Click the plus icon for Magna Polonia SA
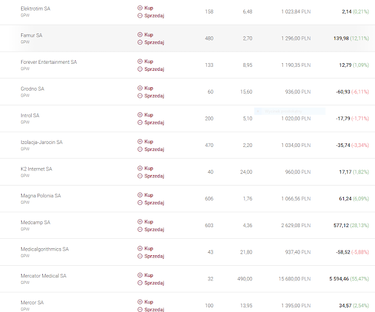 coord(140,195)
